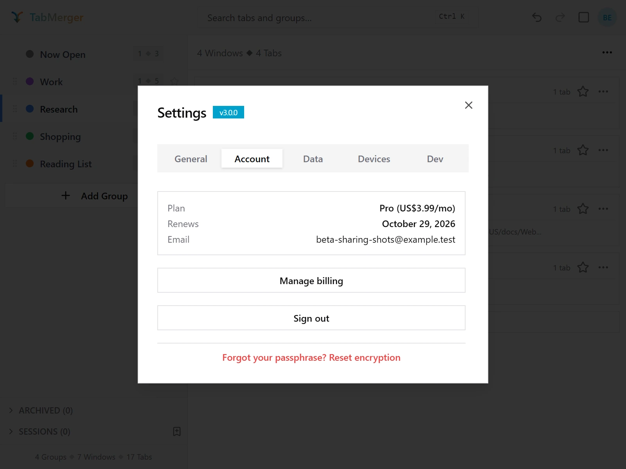The width and height of the screenshot is (626, 469).
Task: Switch to the General settings tab
Action: point(191,159)
